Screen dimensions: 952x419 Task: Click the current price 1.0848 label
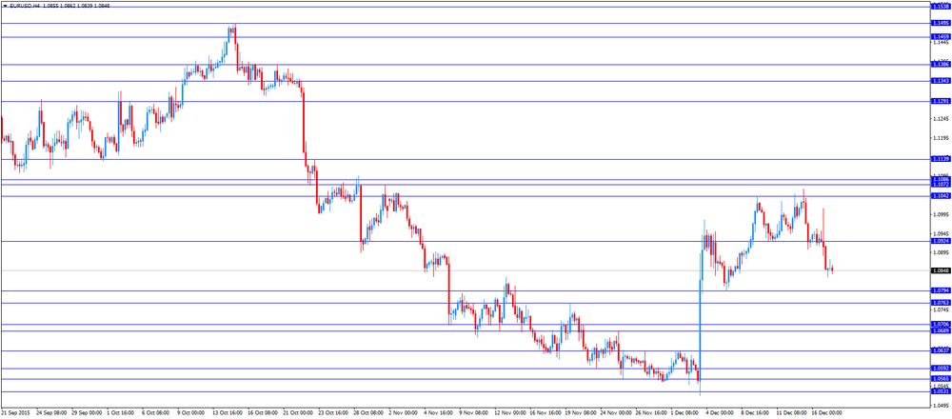tap(941, 270)
